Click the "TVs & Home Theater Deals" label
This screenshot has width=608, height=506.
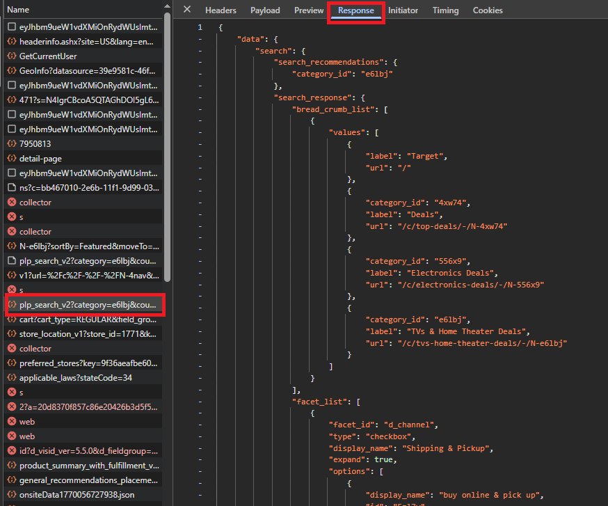point(466,331)
